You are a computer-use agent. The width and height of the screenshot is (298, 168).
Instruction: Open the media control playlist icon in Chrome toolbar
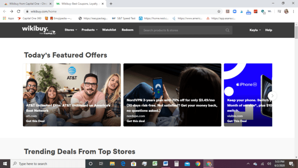(x=279, y=12)
